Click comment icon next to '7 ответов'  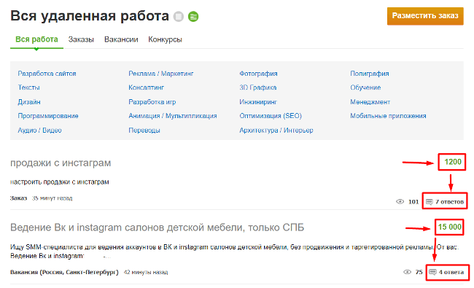point(429,202)
